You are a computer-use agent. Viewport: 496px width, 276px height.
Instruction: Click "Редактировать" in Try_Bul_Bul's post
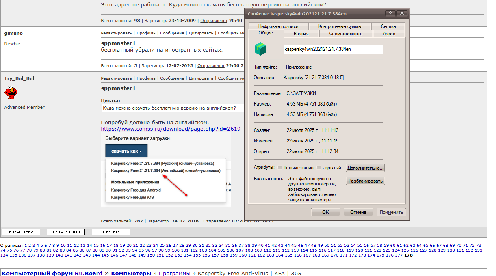click(x=117, y=78)
